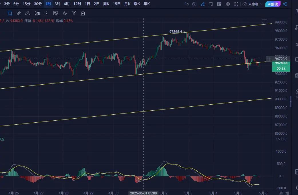Open the 年K yearly chart
The width and height of the screenshot is (298, 195).
[x=147, y=4]
